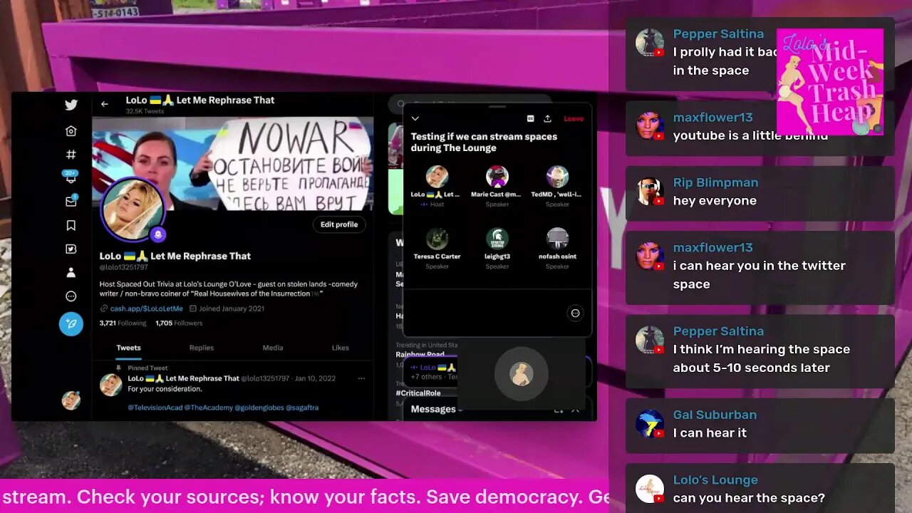Screen dimensions: 912x513
Task: Click the purple Spaces badge on profile picture
Action: point(158,234)
